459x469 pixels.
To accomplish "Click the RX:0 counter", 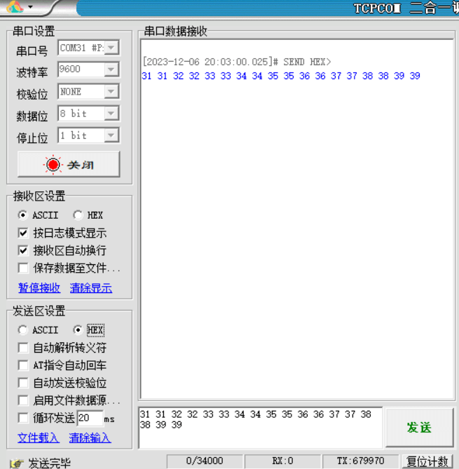I will coord(282,461).
